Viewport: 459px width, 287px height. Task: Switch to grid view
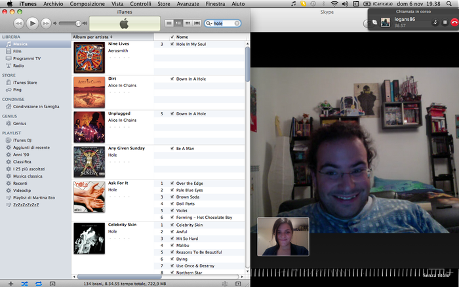[x=188, y=23]
